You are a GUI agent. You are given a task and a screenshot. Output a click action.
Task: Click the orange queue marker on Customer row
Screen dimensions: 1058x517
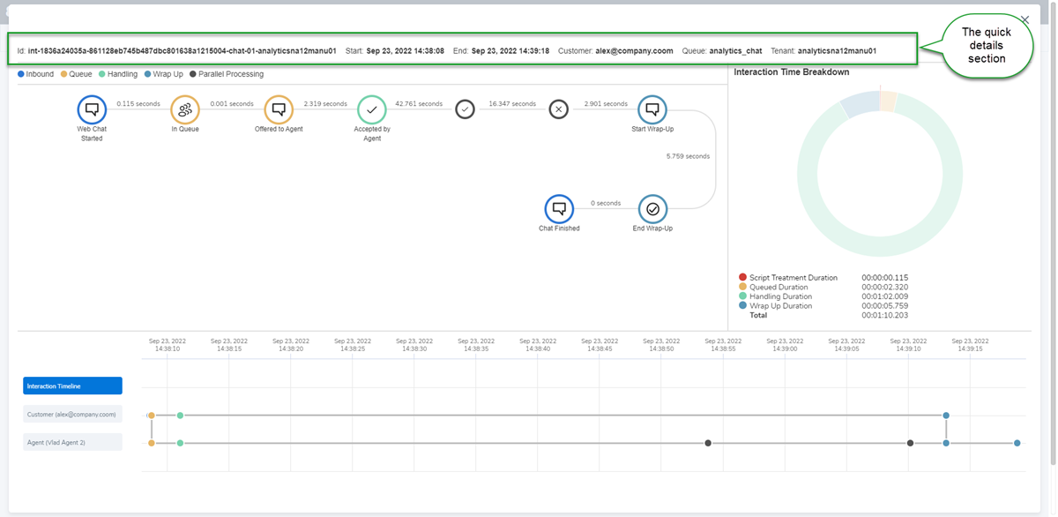152,415
